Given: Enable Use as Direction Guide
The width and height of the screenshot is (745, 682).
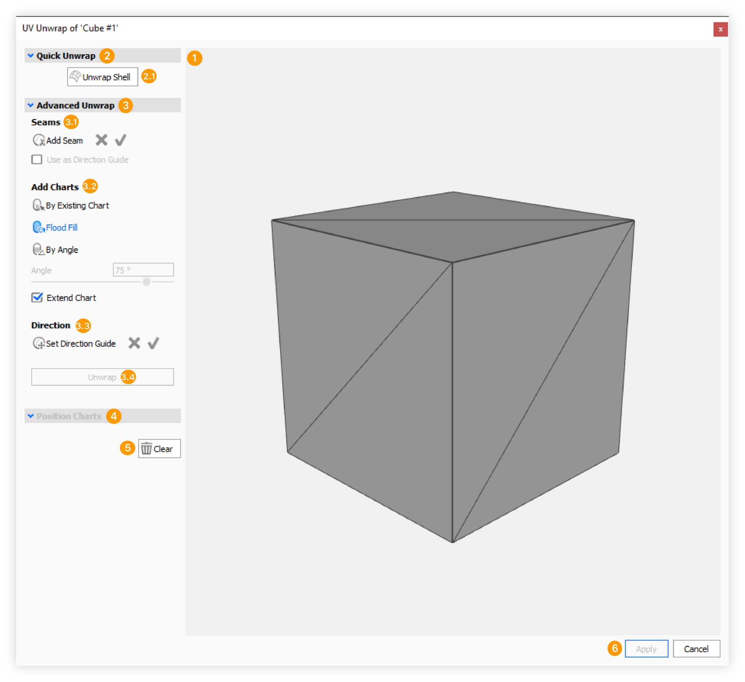Looking at the screenshot, I should 37,159.
